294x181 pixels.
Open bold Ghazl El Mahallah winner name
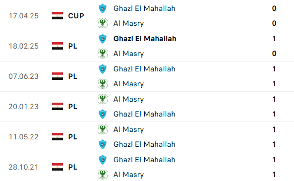pyautogui.click(x=145, y=39)
